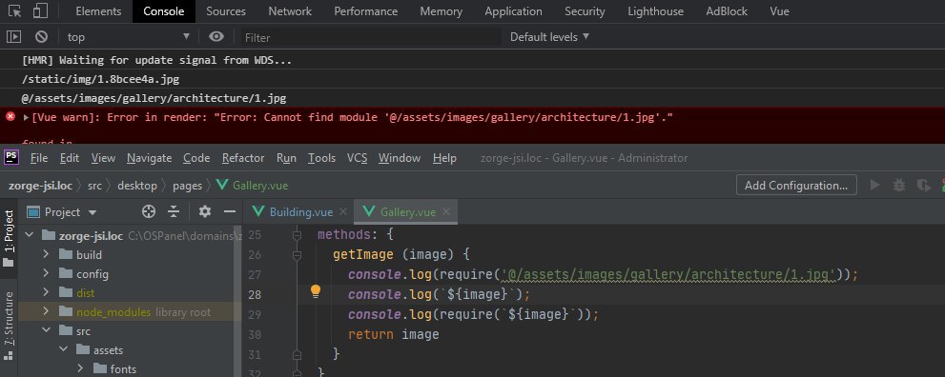Click the locate/select opened file target icon
945x377 pixels.
pos(148,211)
